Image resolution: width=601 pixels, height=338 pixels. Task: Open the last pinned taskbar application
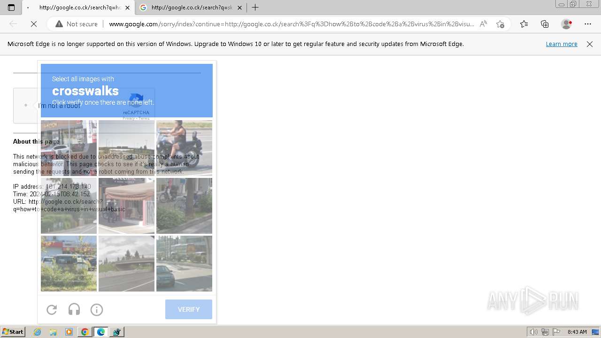click(x=117, y=332)
